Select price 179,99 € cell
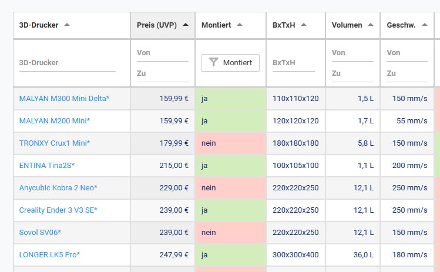Screen dimensions: 440x272 coord(163,143)
